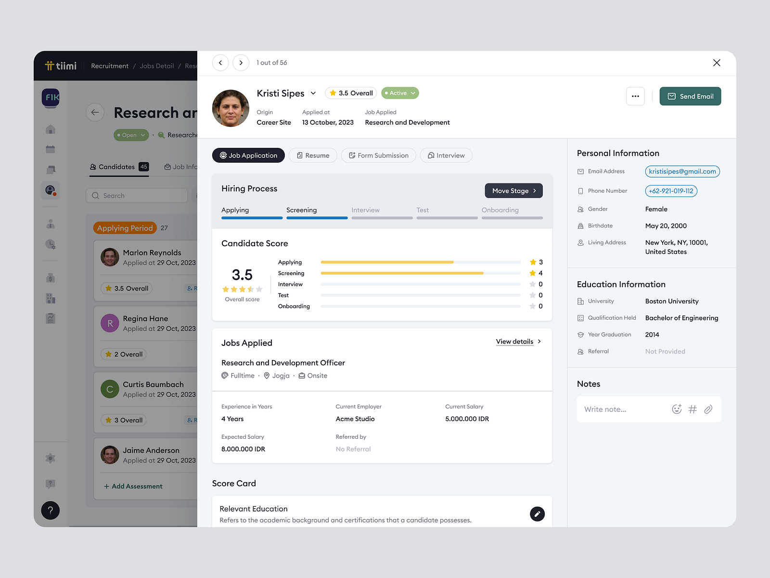The width and height of the screenshot is (770, 578).
Task: Open the calendar section from the sidebar
Action: (50, 149)
